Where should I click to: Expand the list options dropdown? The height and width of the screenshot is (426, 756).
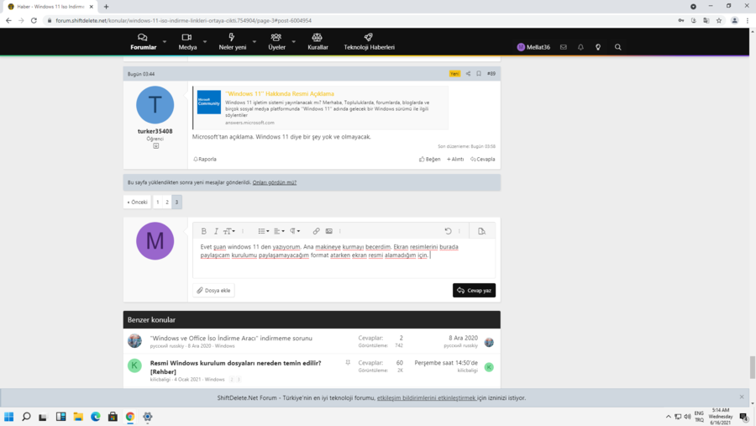(x=264, y=231)
